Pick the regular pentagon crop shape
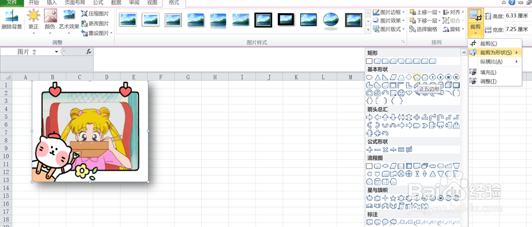The image size is (532, 227). 417,77
